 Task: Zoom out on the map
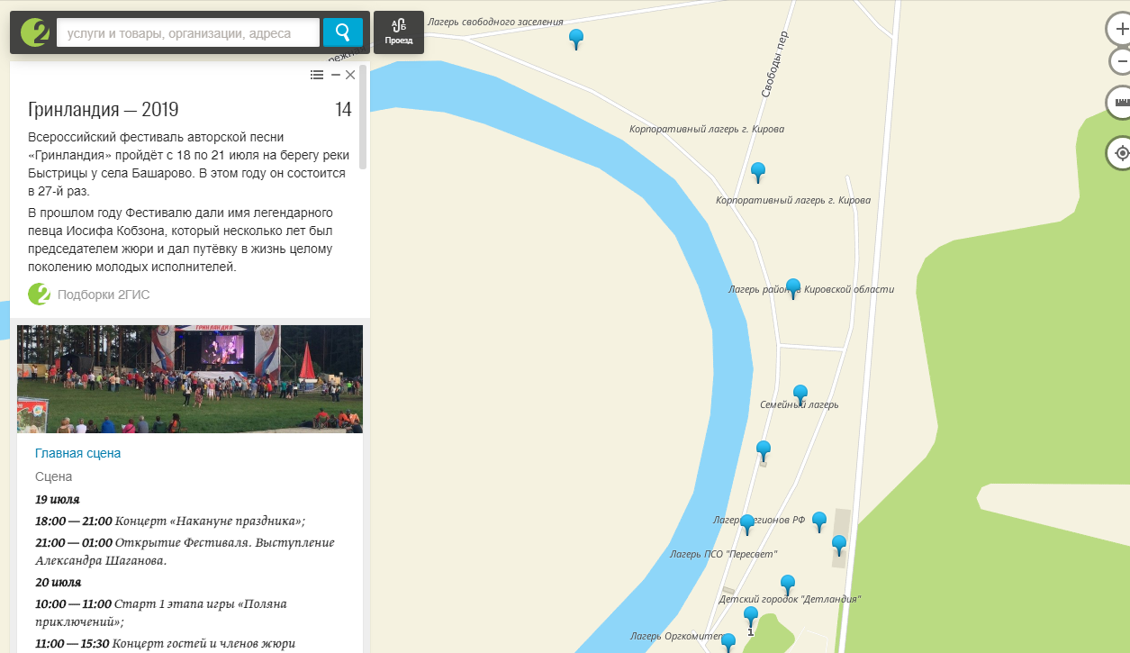(x=1121, y=61)
